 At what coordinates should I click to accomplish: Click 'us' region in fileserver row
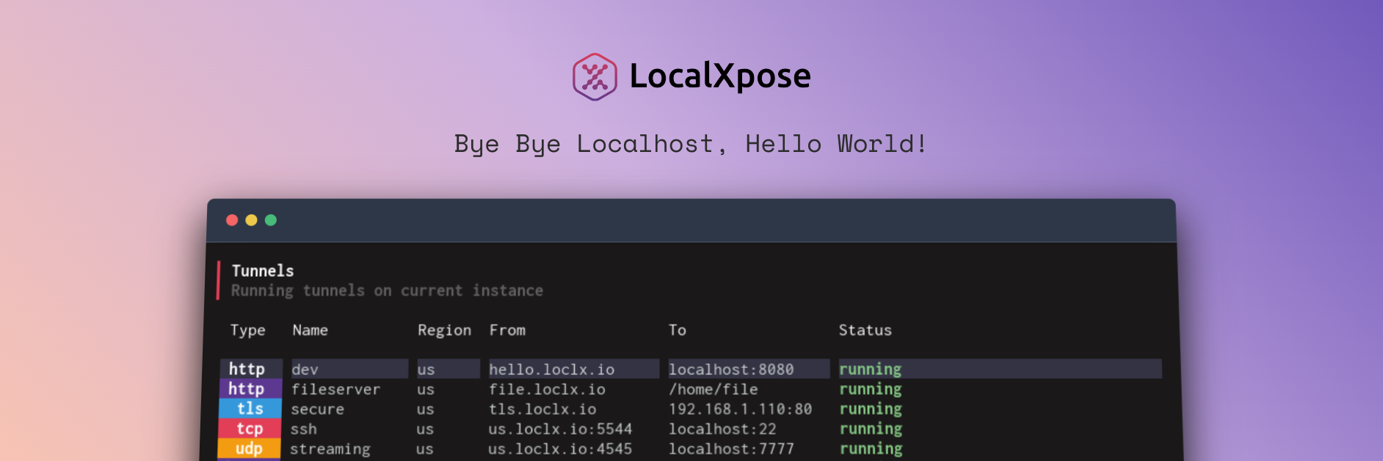(x=426, y=389)
